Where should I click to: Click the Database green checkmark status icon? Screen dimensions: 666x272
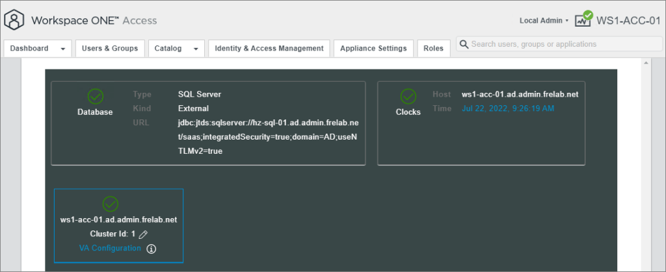pyautogui.click(x=96, y=97)
